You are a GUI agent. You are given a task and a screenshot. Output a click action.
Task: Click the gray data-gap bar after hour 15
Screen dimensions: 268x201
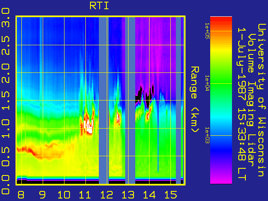[178, 100]
